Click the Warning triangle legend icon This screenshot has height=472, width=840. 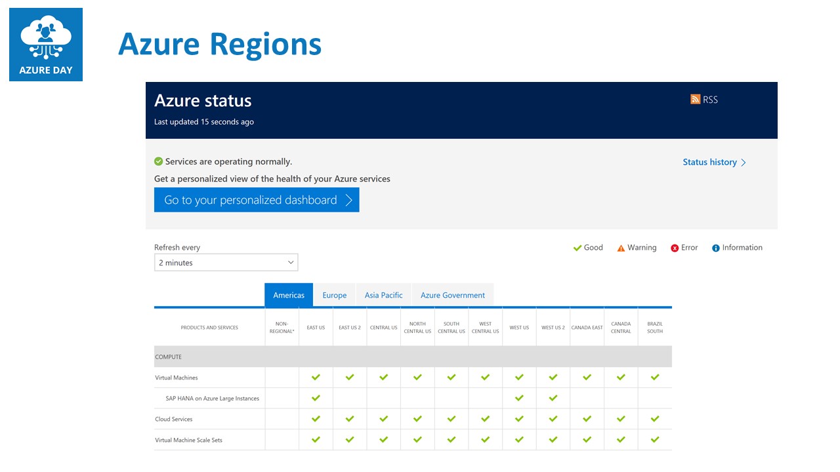coord(621,247)
